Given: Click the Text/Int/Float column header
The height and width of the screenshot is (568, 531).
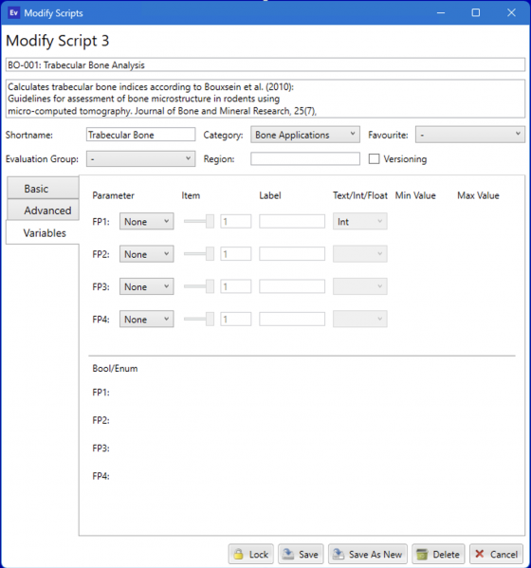Looking at the screenshot, I should coord(360,195).
